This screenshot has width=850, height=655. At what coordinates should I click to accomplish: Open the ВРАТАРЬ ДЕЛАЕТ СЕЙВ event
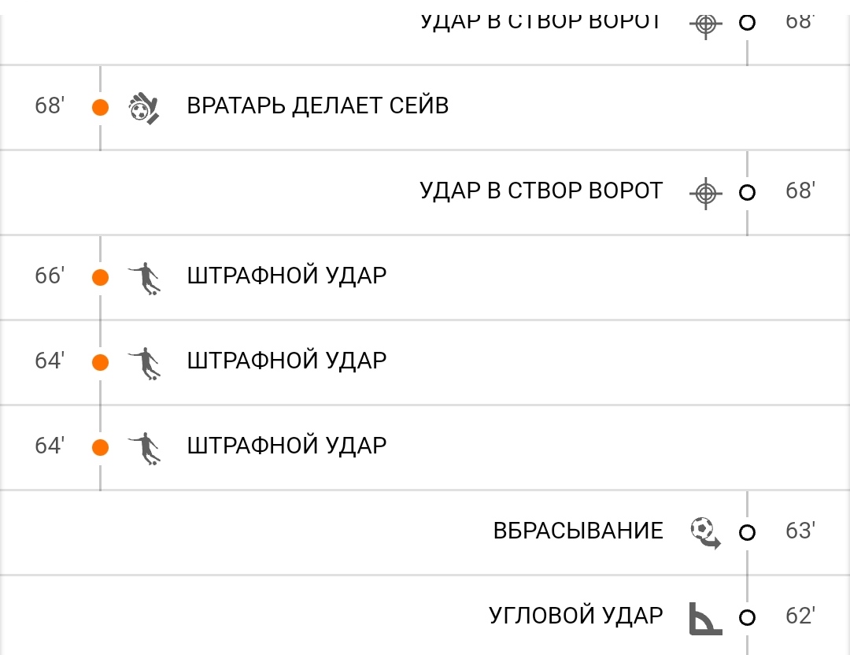318,105
